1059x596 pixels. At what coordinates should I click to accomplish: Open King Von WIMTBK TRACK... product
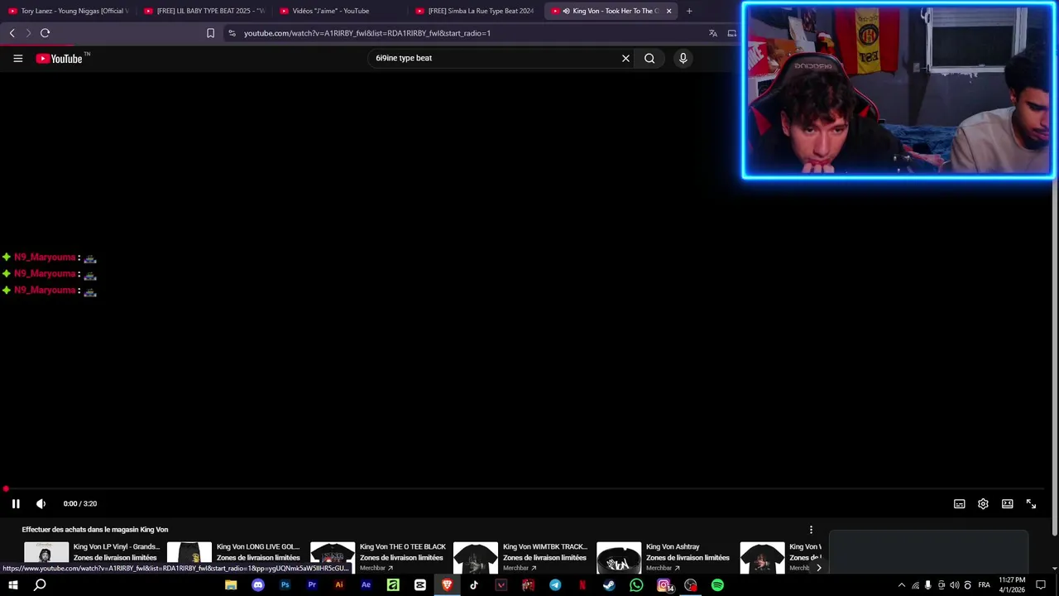pos(544,547)
